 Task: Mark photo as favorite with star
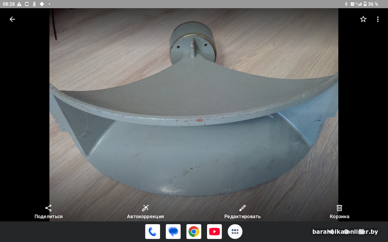point(363,19)
